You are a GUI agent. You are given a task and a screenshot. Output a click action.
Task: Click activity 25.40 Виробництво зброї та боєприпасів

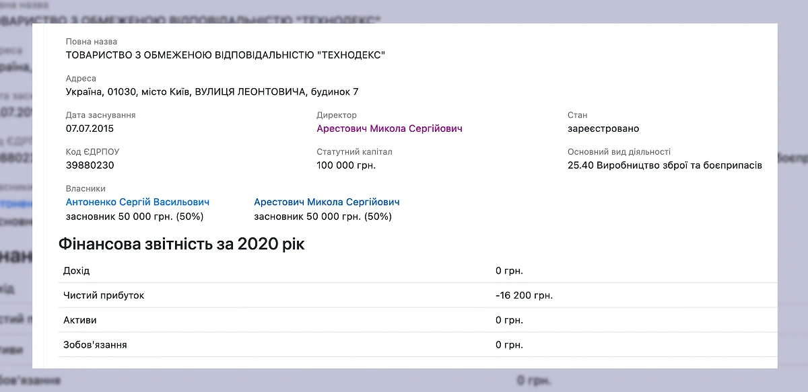665,165
